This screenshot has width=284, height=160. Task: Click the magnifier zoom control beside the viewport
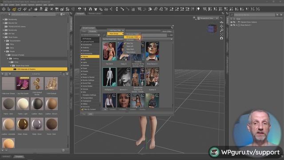pyautogui.click(x=221, y=30)
